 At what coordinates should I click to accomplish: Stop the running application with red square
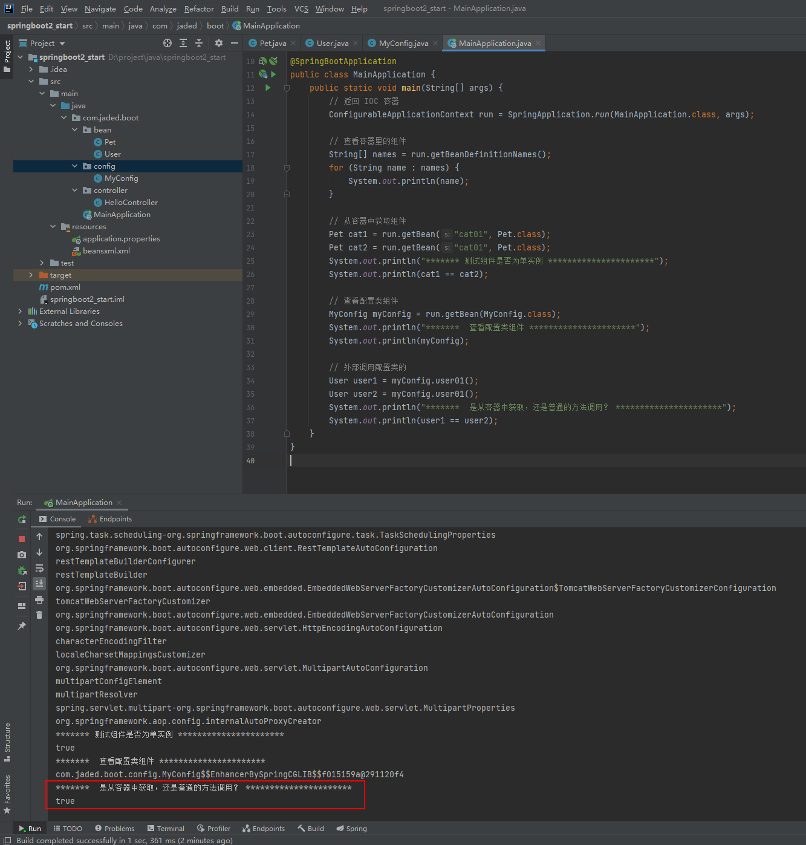pos(22,538)
